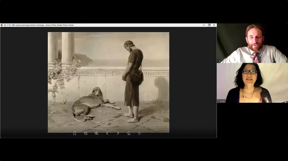Screen dimensions: 288x161
Task: Go to the previous image
Action: pyautogui.click(x=107, y=133)
